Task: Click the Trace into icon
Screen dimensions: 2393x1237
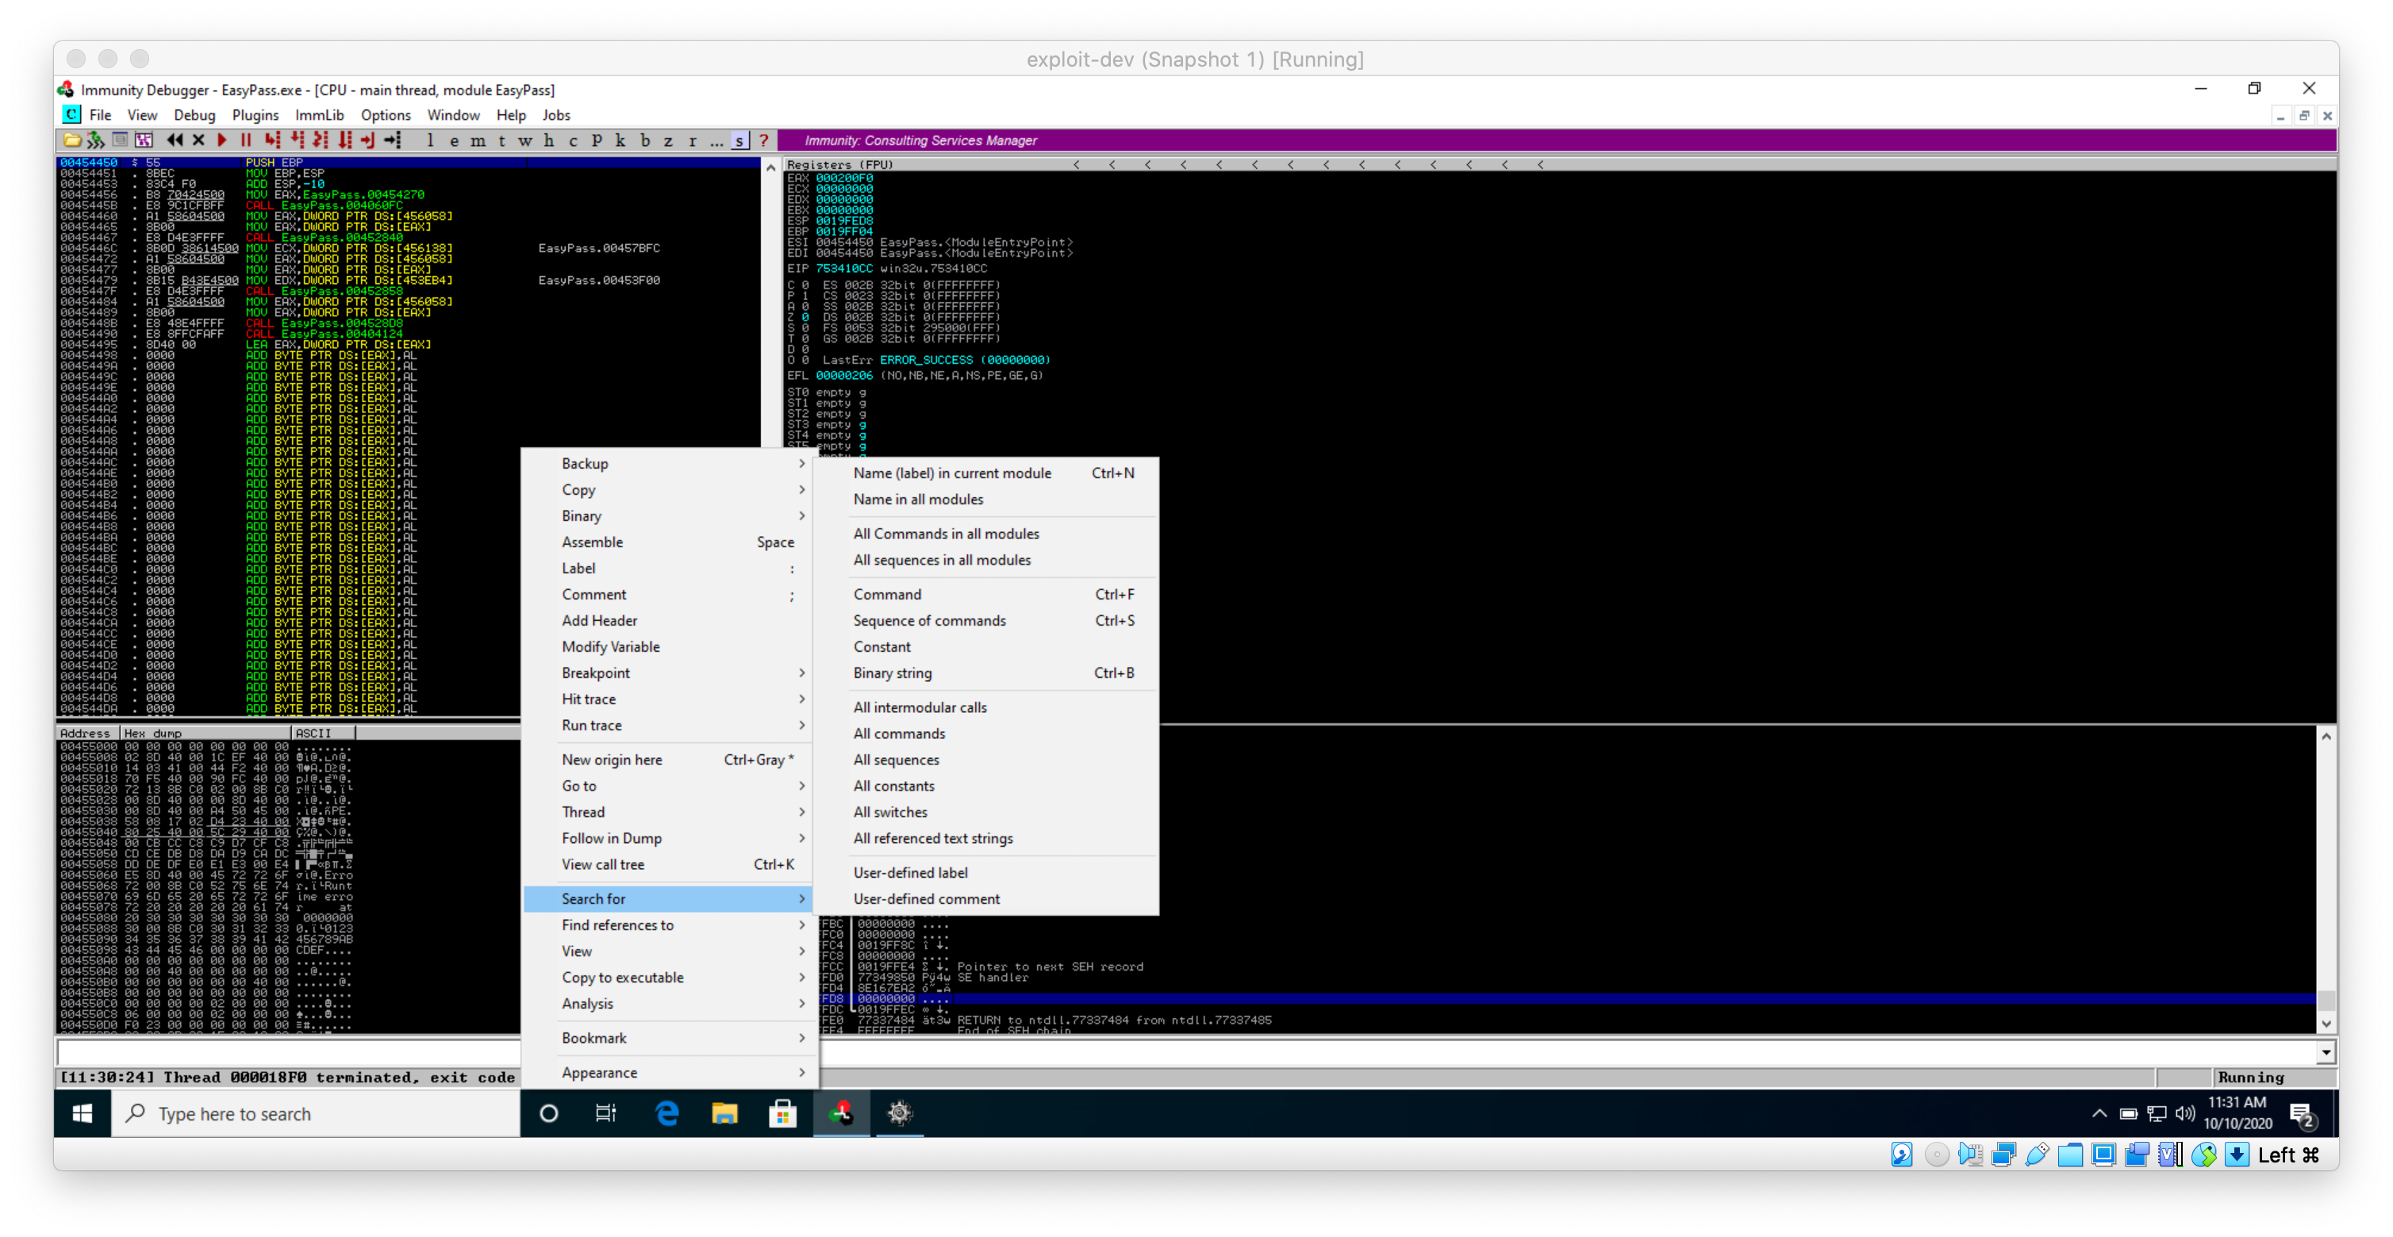Action: pyautogui.click(x=321, y=140)
